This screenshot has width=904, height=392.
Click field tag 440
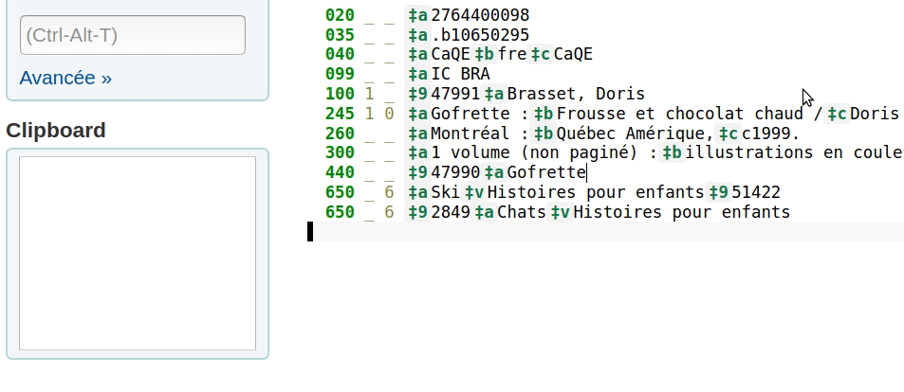point(341,172)
